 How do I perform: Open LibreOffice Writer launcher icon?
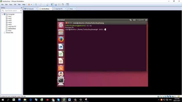pyautogui.click(x=61, y=46)
